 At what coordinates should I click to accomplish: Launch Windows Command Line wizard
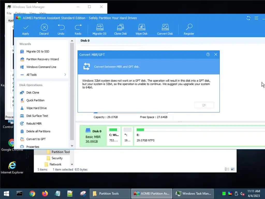[41, 67]
